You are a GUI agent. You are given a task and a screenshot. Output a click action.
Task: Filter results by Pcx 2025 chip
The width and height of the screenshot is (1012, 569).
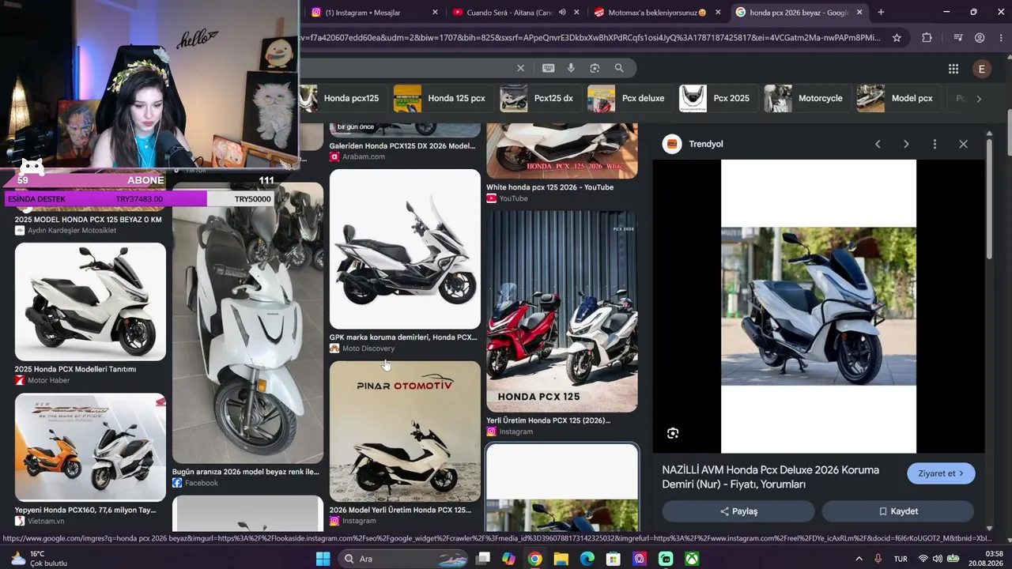tap(719, 99)
